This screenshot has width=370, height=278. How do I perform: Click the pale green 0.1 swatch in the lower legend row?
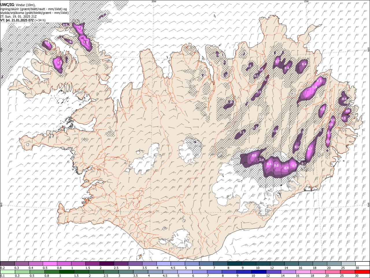point(8,272)
